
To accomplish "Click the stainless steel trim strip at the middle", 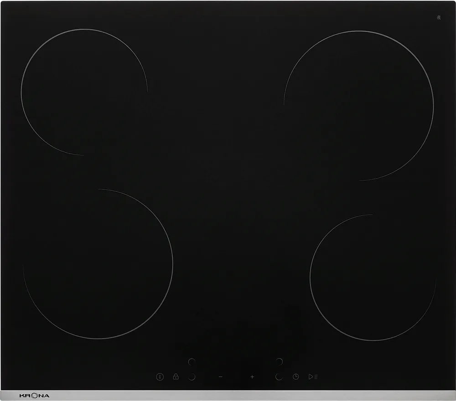I will 228,396.
